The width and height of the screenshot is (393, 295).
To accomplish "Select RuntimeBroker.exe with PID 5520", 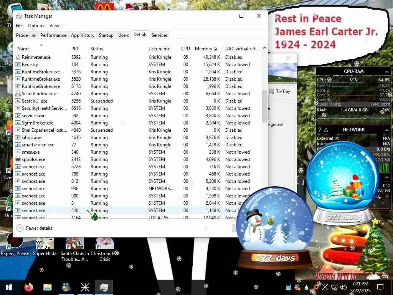I will 137,79.
